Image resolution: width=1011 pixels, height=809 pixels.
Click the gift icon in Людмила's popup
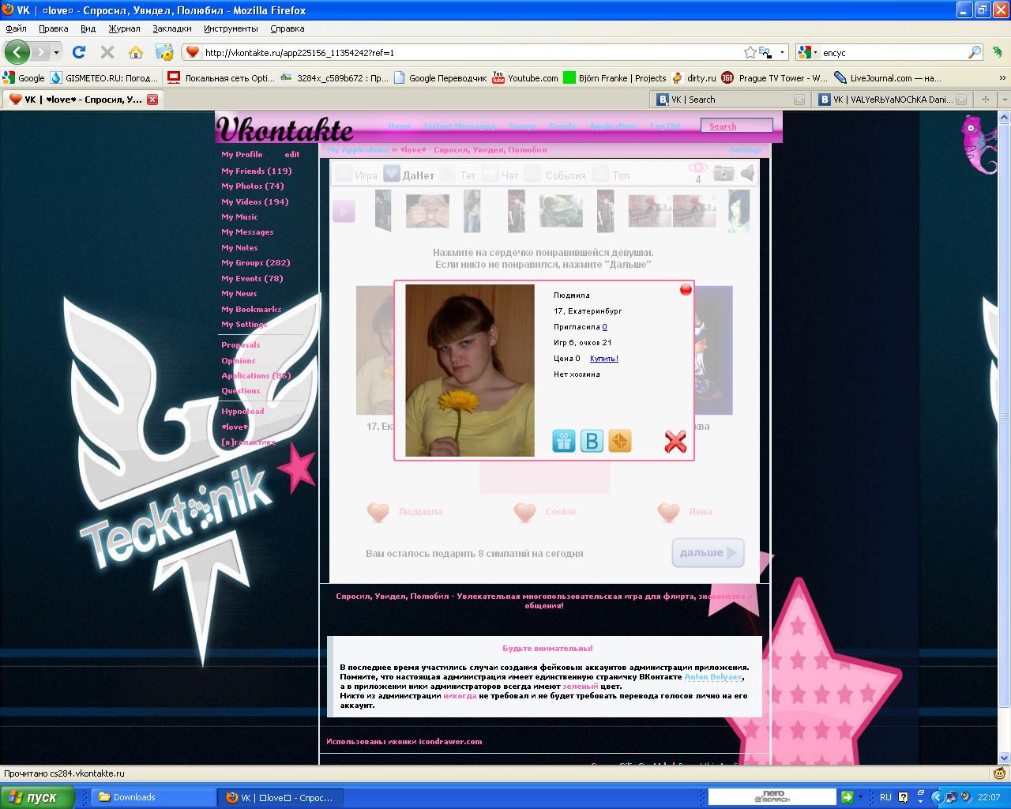(564, 441)
